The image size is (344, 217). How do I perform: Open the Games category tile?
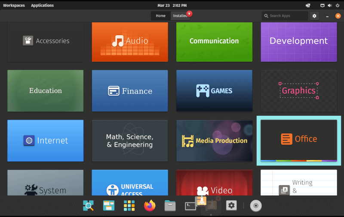click(x=214, y=91)
